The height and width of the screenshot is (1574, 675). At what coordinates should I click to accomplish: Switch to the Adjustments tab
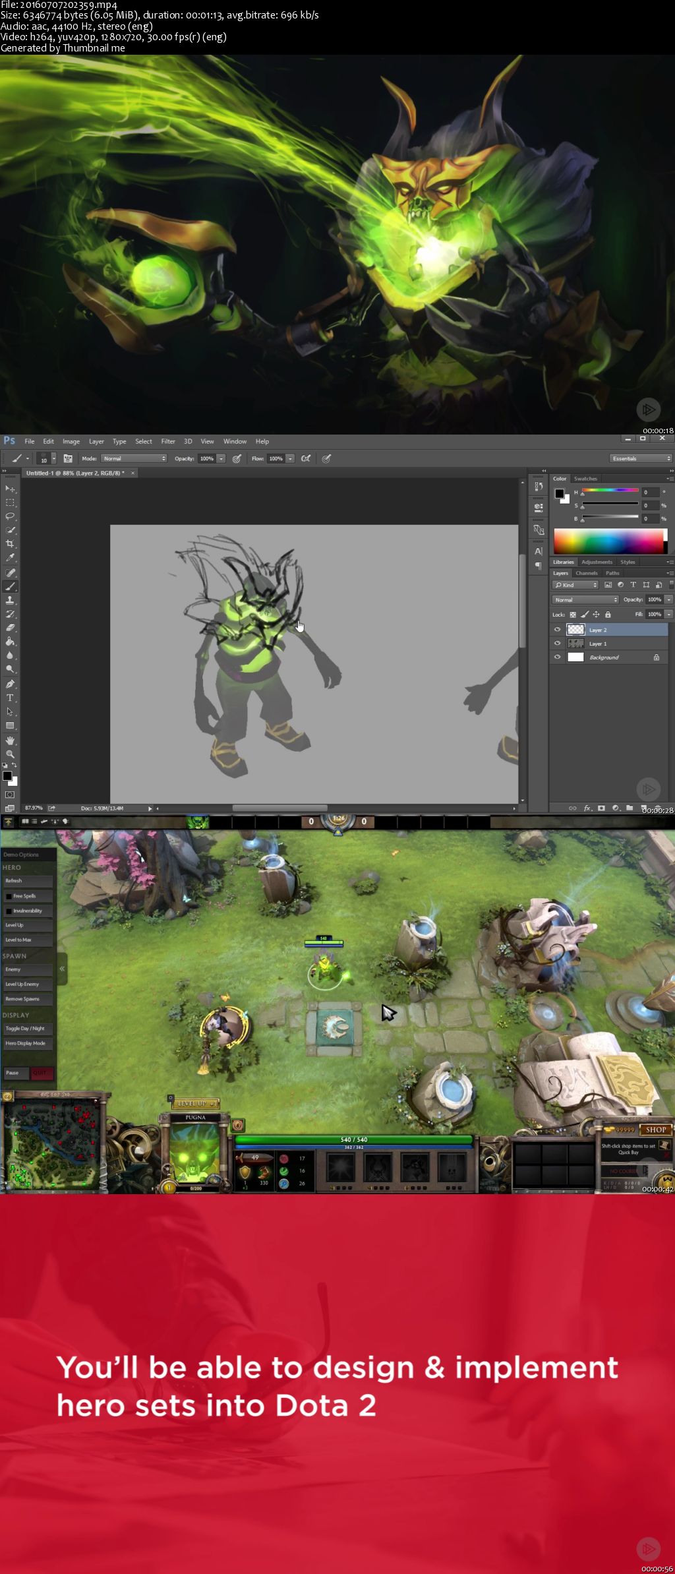pyautogui.click(x=597, y=562)
